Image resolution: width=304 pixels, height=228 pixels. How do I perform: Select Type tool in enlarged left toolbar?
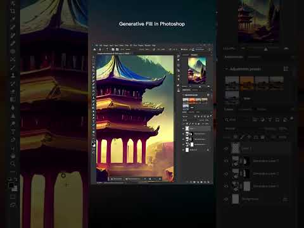click(13, 132)
